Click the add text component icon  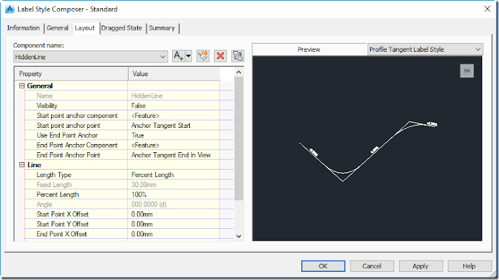pyautogui.click(x=178, y=56)
